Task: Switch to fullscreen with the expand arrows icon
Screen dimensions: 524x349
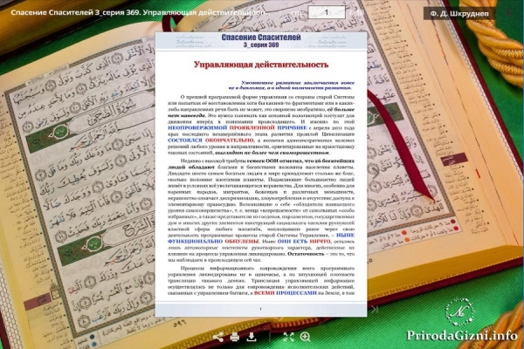Action: pos(288,337)
